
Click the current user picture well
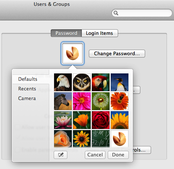73,53
